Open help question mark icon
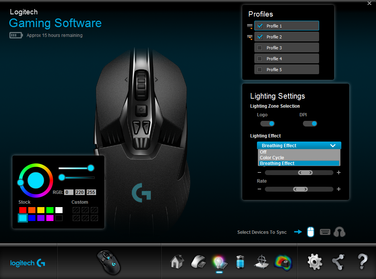 pos(362,262)
